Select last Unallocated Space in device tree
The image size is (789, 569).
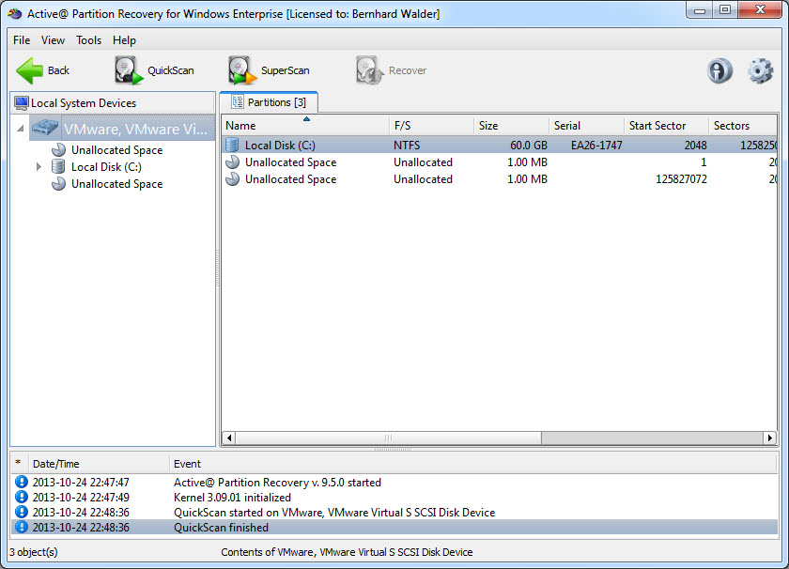(107, 184)
